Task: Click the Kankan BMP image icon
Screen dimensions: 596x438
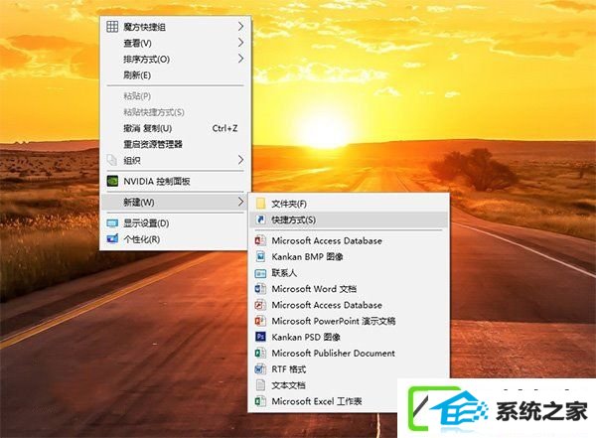Action: [x=260, y=256]
